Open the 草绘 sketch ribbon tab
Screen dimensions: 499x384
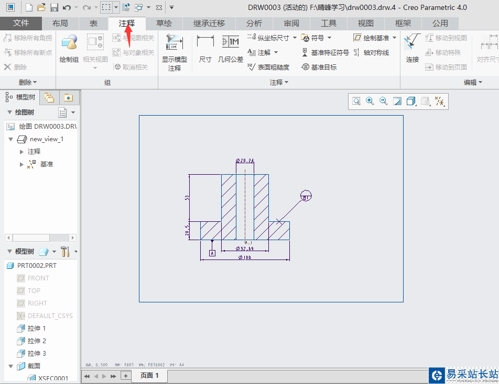tap(164, 24)
